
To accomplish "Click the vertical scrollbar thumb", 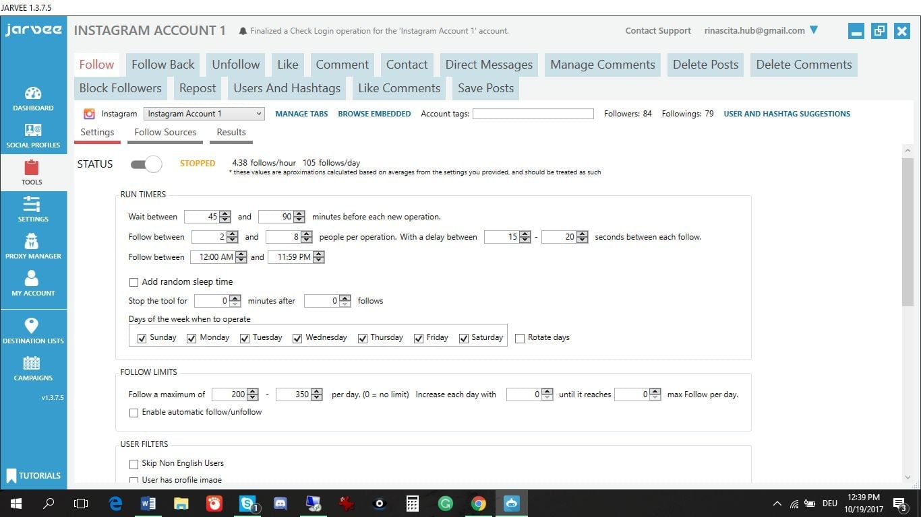I will [x=908, y=233].
